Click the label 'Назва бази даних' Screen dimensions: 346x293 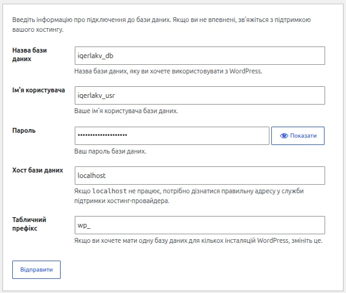click(29, 54)
